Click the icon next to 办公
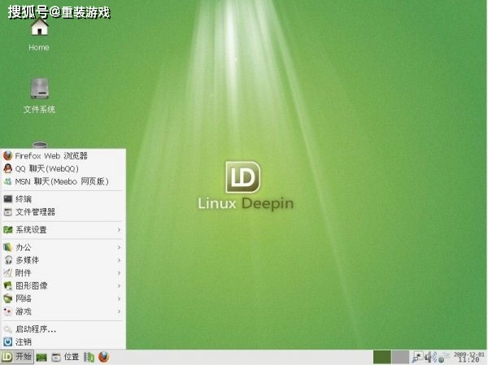The image size is (488, 365). pyautogui.click(x=8, y=247)
